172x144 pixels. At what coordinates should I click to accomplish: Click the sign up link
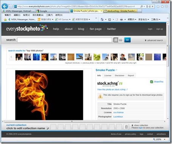pyautogui.click(x=159, y=29)
